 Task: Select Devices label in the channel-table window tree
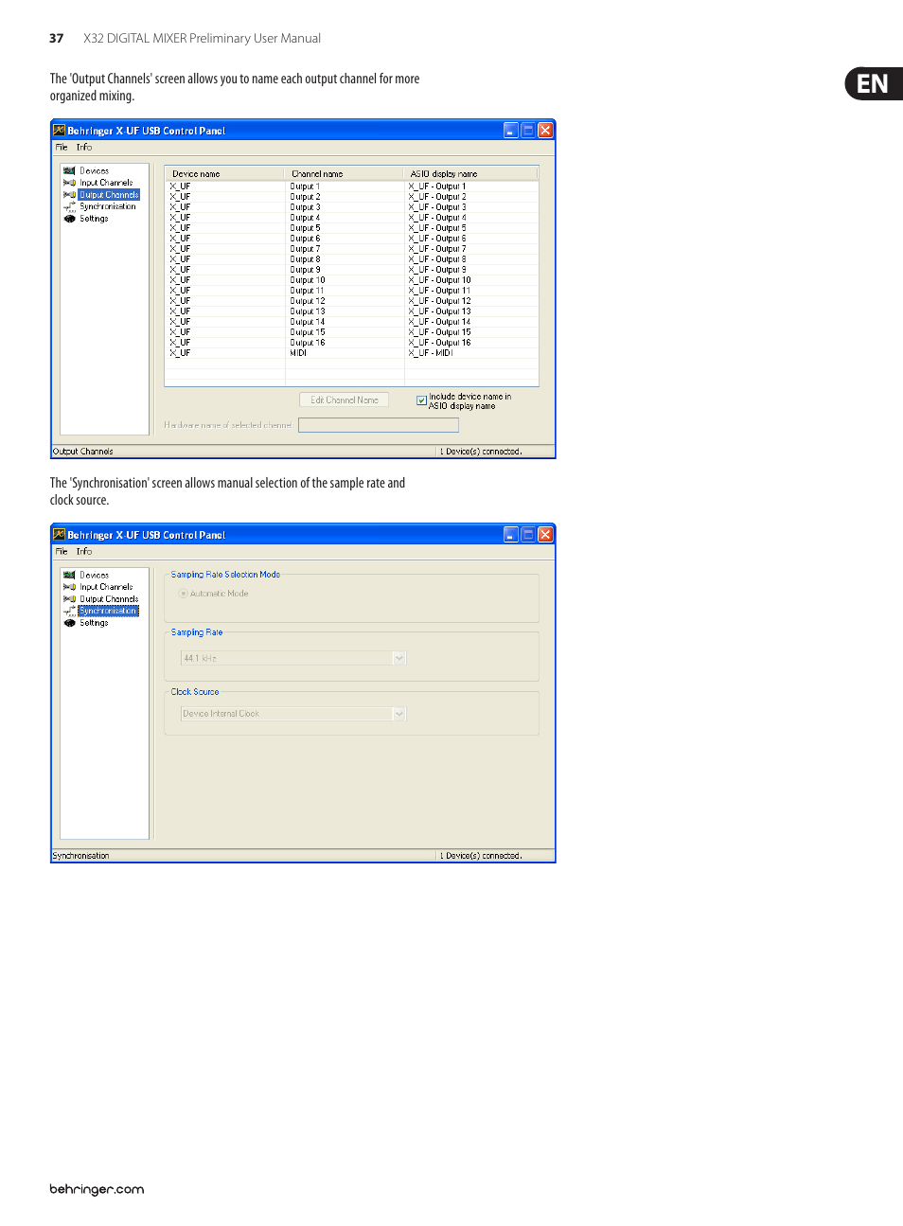coord(94,171)
